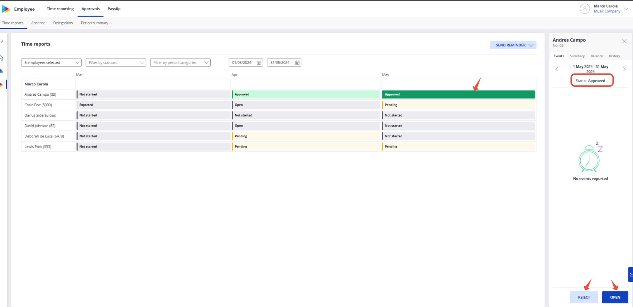The width and height of the screenshot is (633, 307).
Task: Click the Employee app logo
Action: point(6,9)
